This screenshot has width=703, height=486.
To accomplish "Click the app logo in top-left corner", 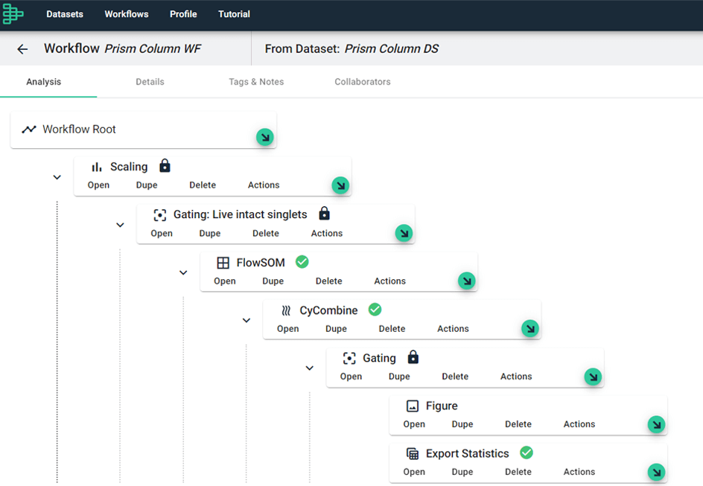I will (13, 14).
